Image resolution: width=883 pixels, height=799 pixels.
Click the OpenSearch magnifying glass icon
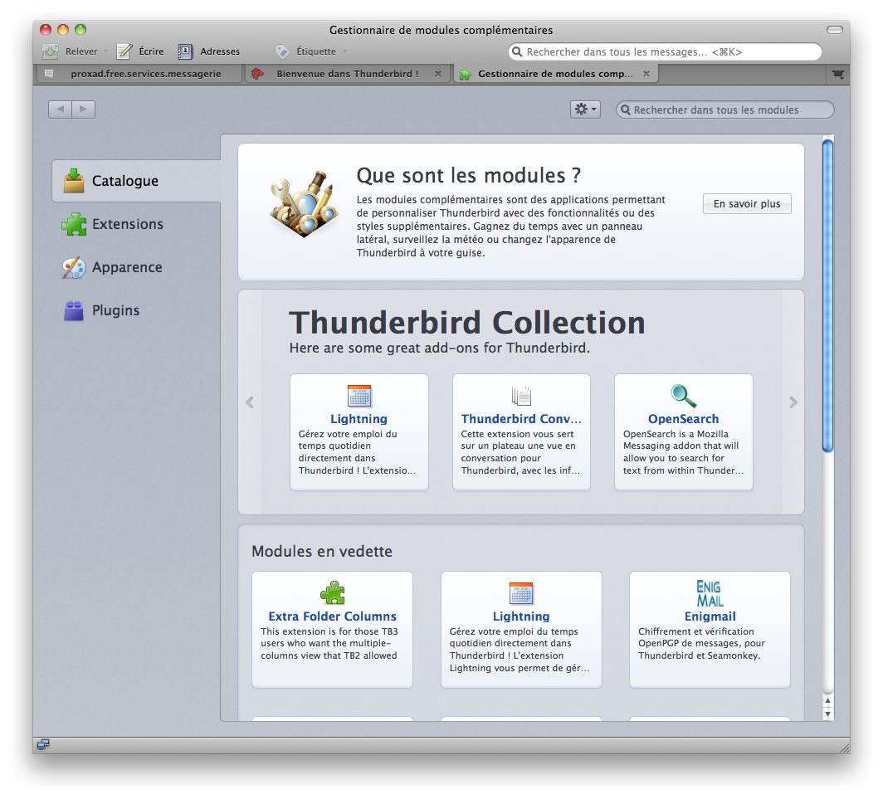click(684, 396)
